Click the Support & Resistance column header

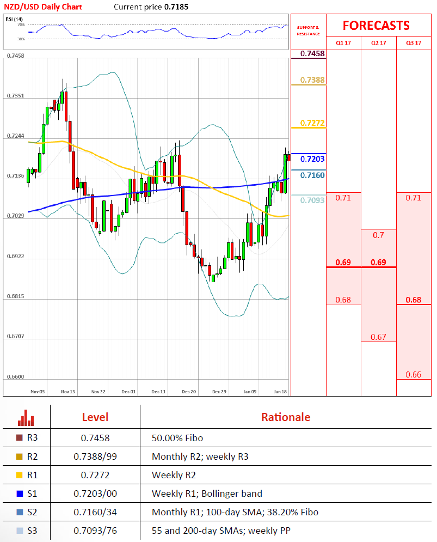[x=308, y=31]
